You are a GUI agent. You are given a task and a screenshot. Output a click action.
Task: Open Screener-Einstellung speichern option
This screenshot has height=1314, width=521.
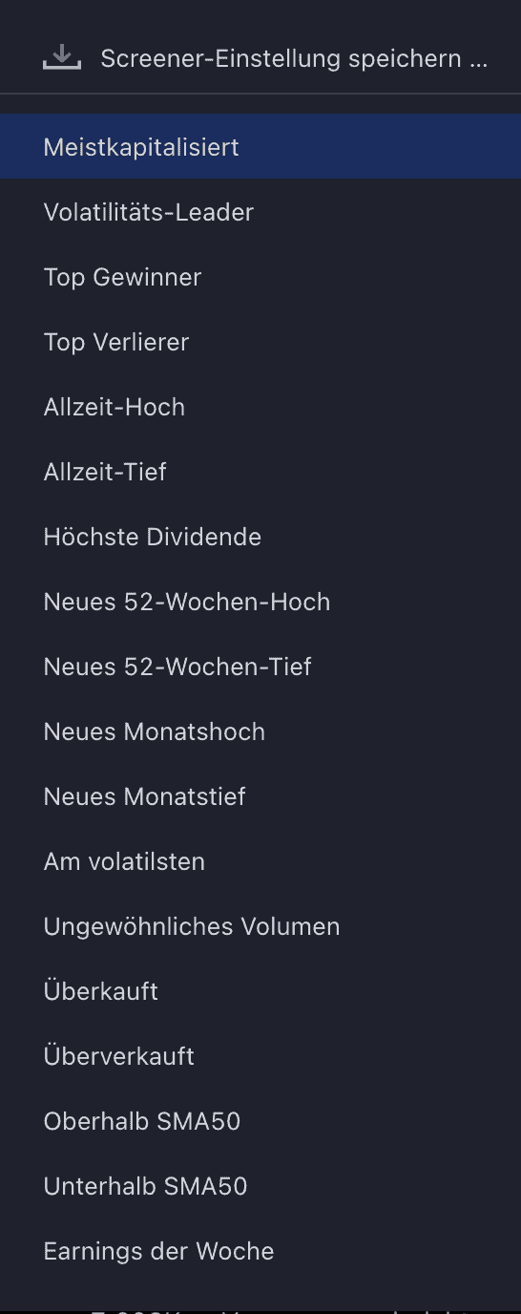pos(260,58)
